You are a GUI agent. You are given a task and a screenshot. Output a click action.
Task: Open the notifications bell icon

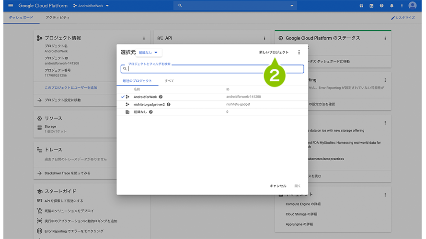coord(391,5)
